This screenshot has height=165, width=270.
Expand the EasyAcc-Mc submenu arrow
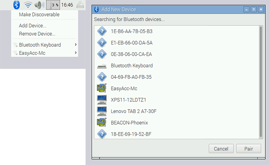point(75,53)
